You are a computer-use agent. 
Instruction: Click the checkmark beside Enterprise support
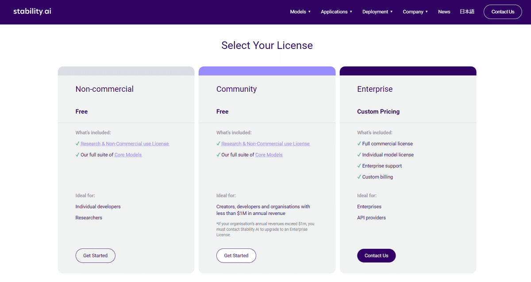[x=359, y=166]
